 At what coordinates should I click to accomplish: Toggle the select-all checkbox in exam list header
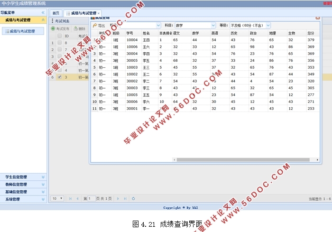(x=59, y=36)
